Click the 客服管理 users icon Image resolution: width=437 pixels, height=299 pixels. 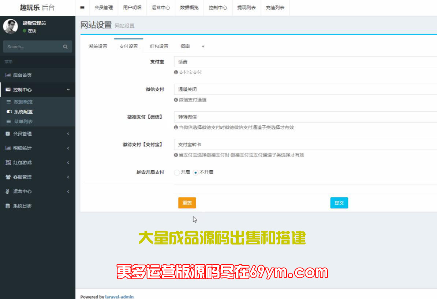click(8, 177)
